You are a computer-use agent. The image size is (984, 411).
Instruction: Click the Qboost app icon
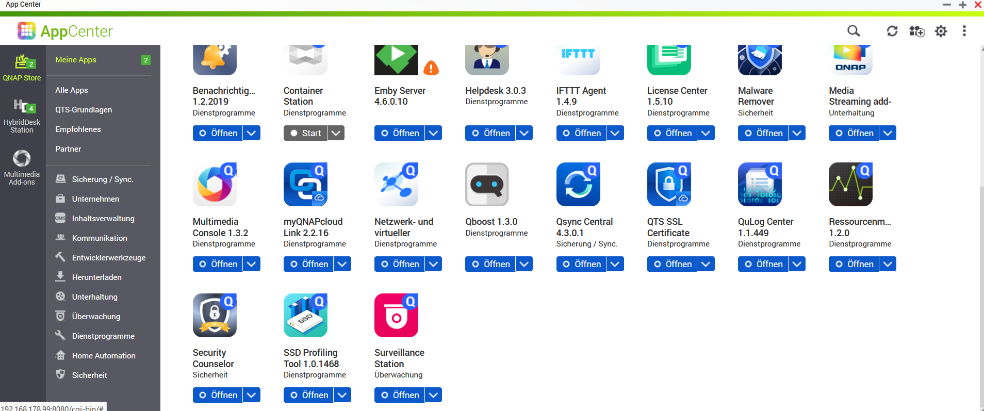487,185
